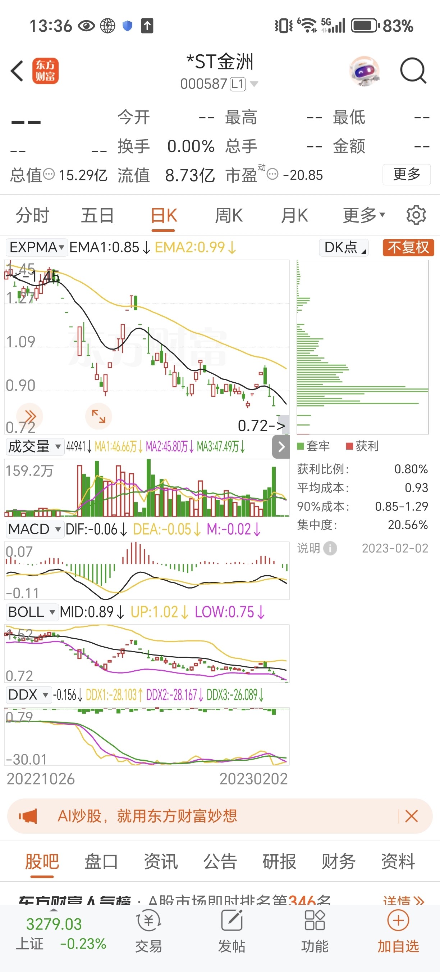The image size is (440, 972).
Task: Tap info icon next to 市盈
Action: tap(272, 174)
